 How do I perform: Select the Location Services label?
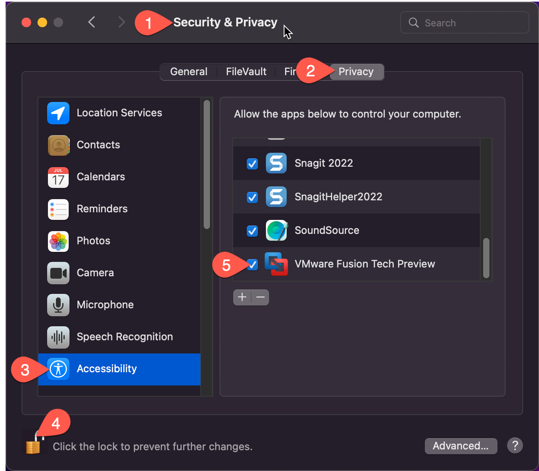(x=119, y=113)
